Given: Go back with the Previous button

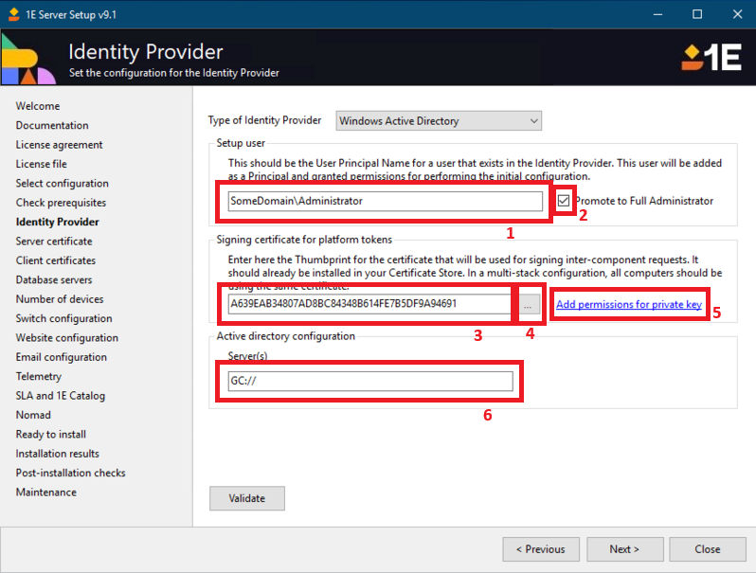Looking at the screenshot, I should [540, 549].
